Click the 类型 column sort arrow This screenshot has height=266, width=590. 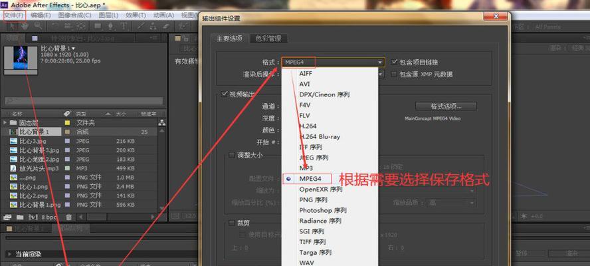pos(108,114)
